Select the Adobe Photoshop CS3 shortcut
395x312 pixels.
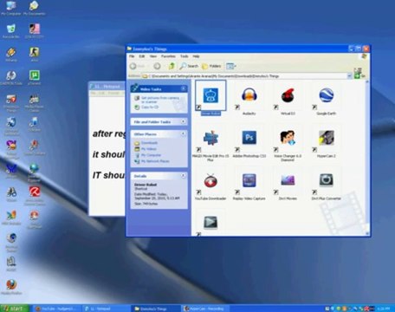pos(249,138)
